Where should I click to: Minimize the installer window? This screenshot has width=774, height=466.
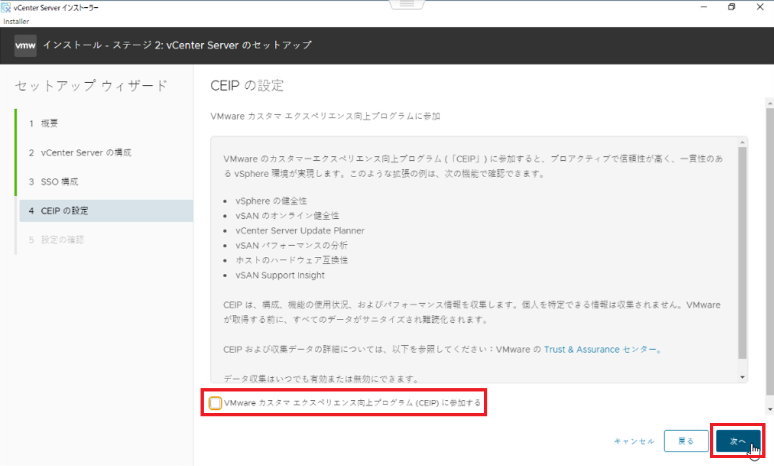pyautogui.click(x=703, y=7)
